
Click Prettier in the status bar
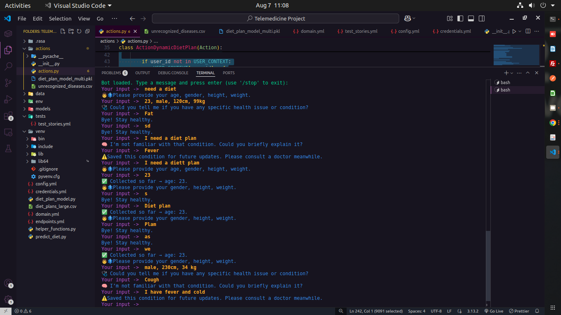tap(519, 311)
